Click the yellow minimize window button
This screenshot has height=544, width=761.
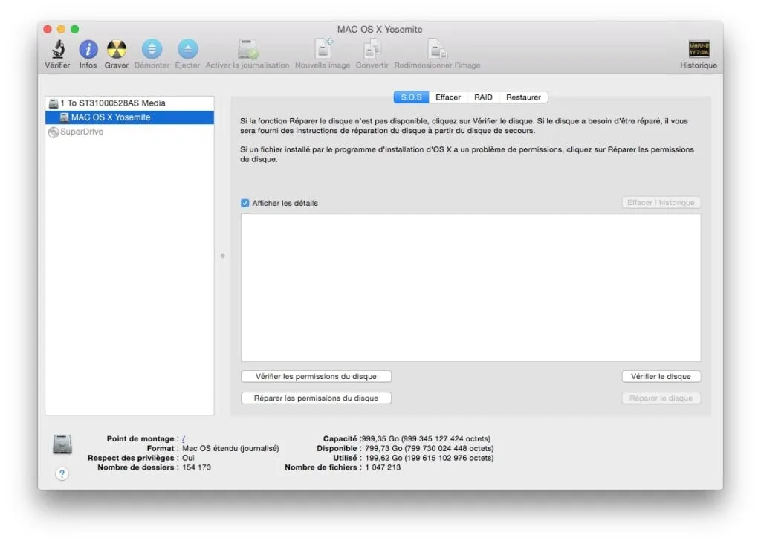61,29
